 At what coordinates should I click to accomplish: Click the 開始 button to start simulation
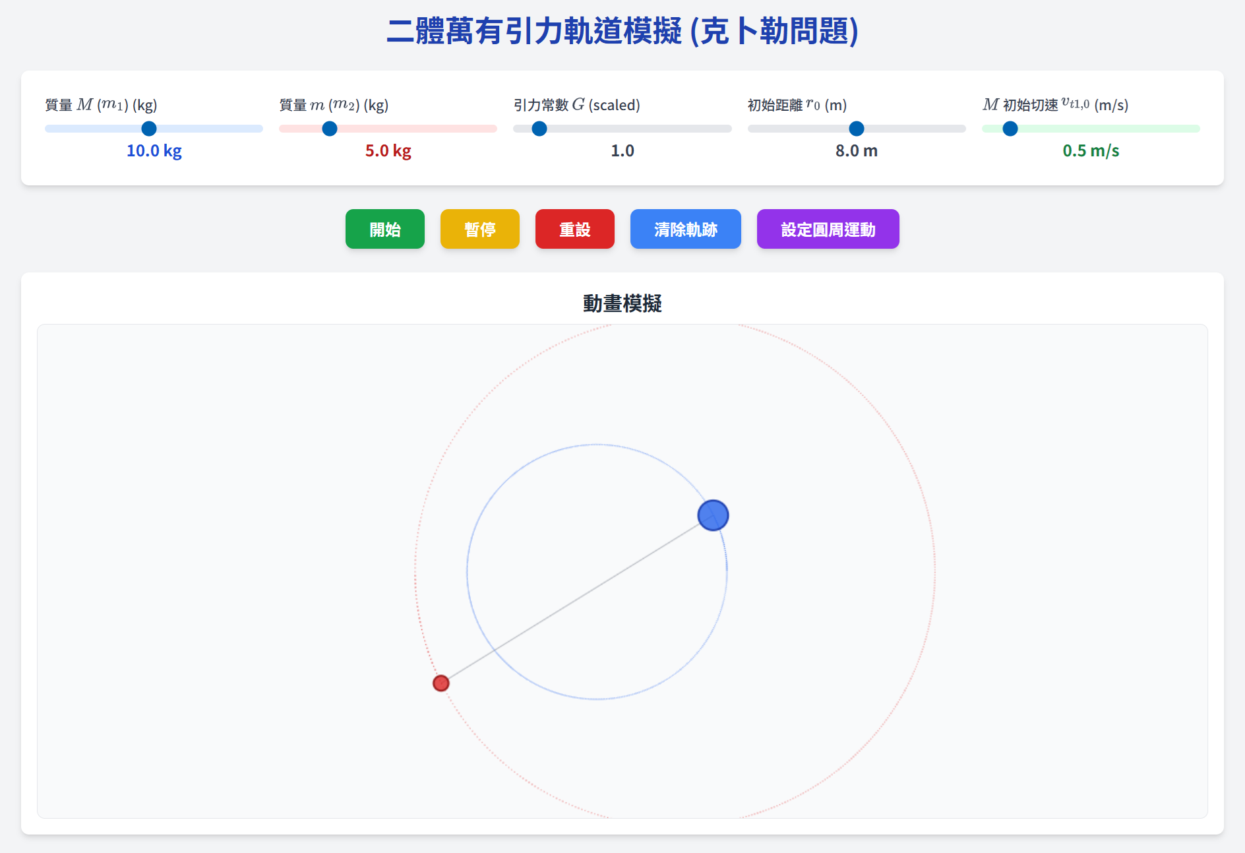click(384, 229)
